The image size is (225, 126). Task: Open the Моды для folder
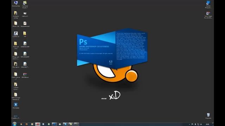click(16, 56)
